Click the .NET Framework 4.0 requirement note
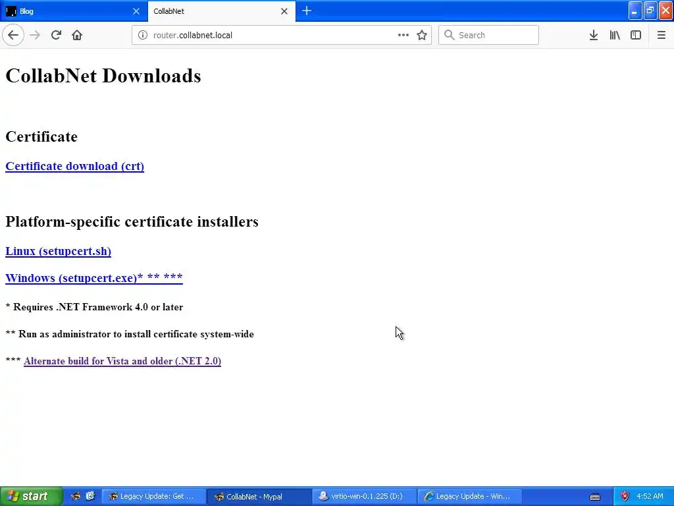The width and height of the screenshot is (674, 506). (x=94, y=307)
